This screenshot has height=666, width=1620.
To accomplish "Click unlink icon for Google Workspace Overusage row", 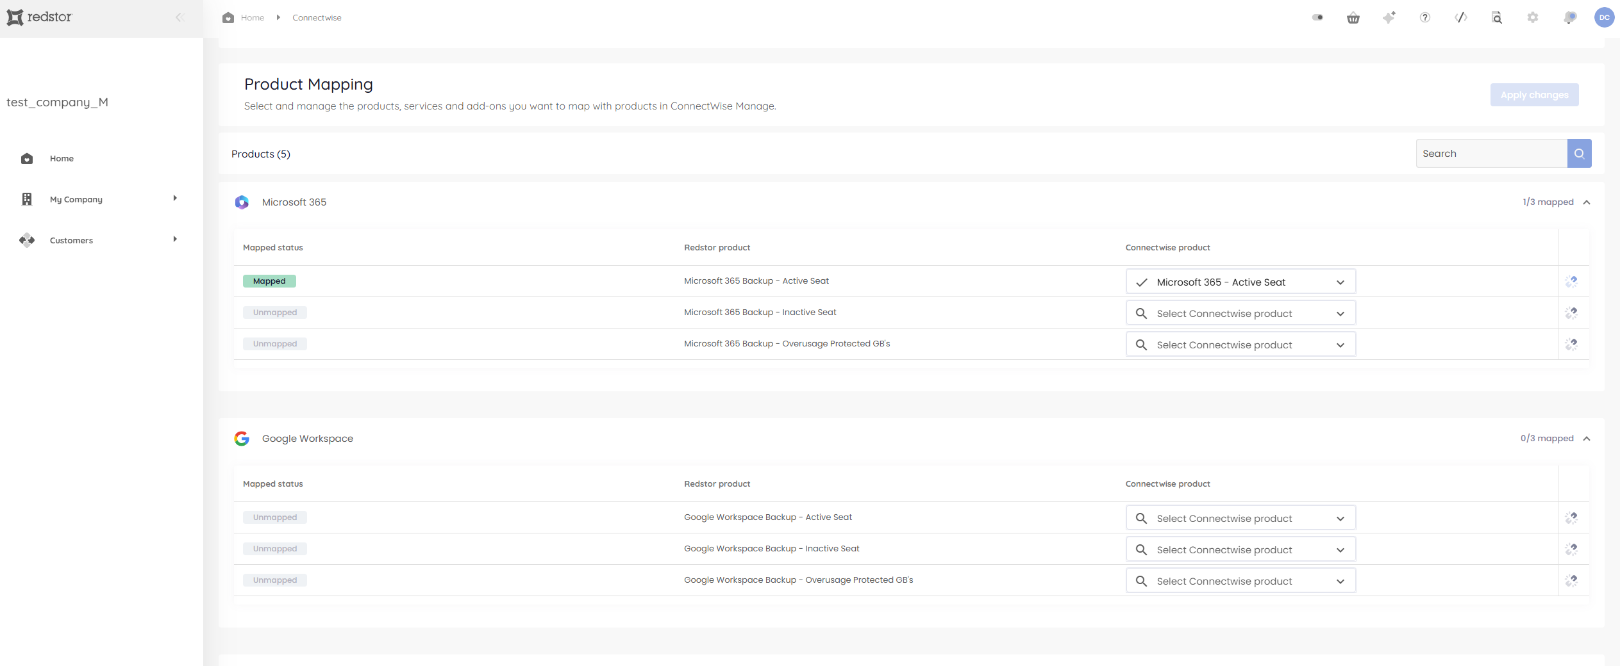I will (1571, 580).
